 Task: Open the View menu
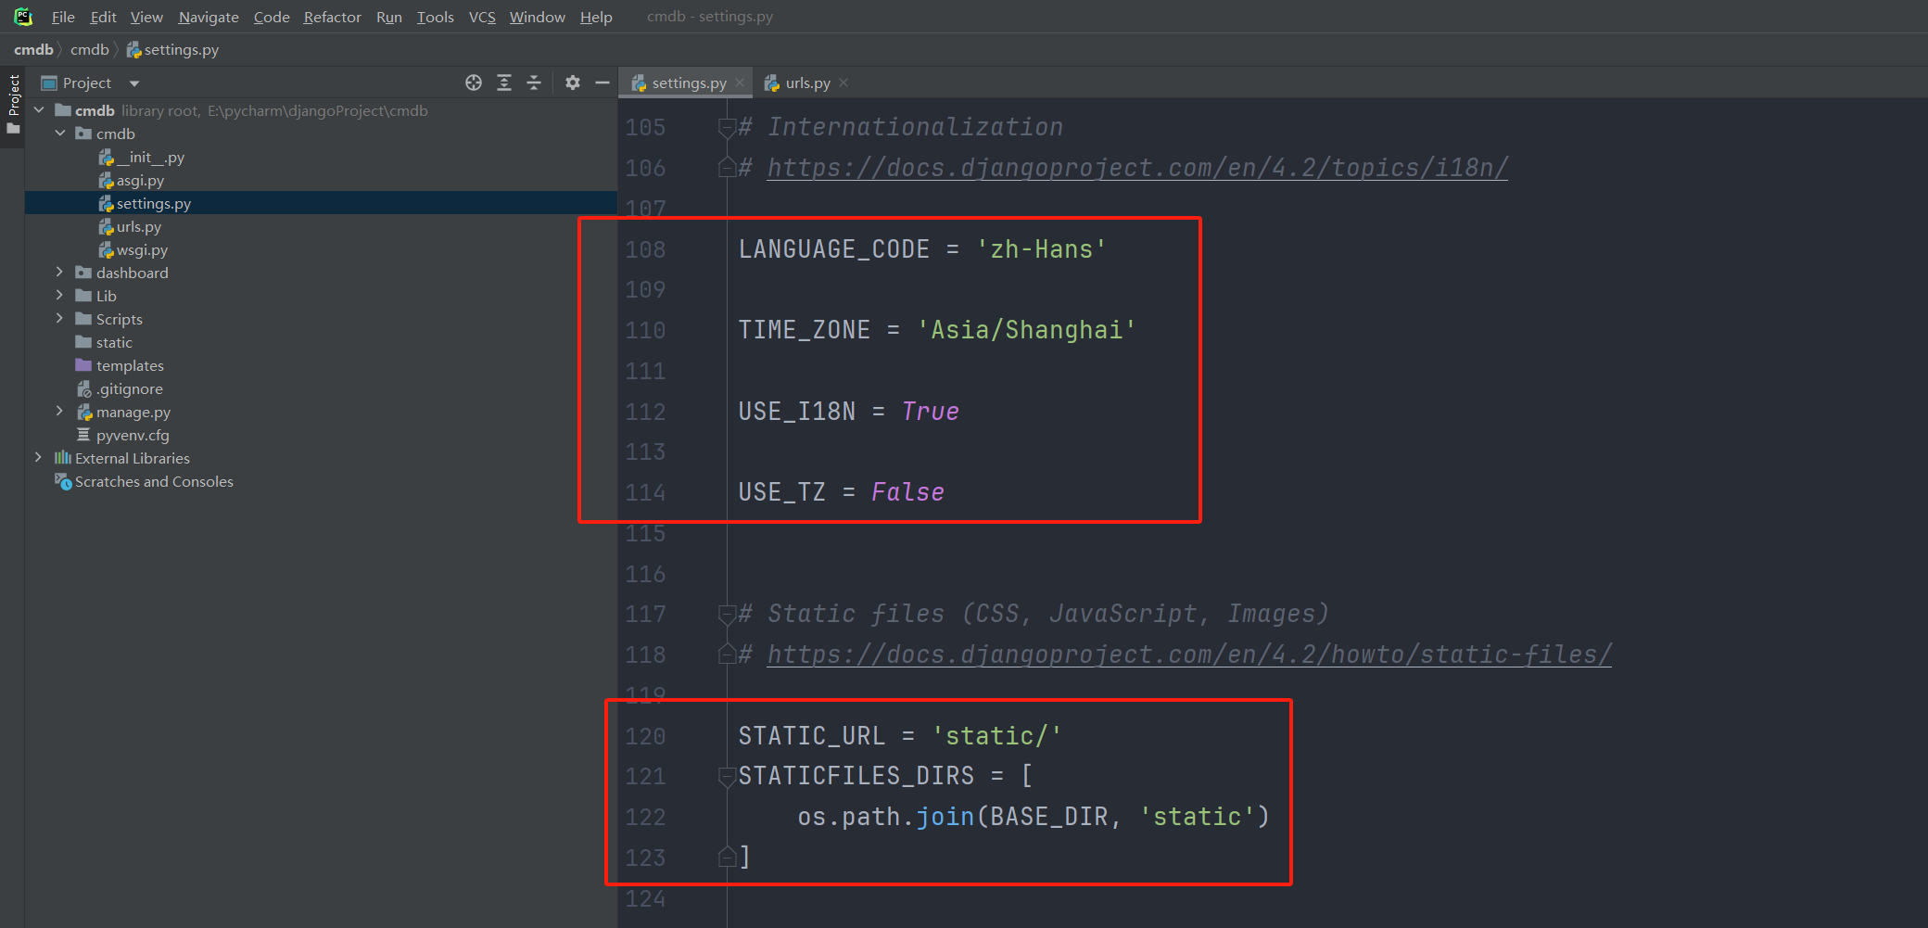pyautogui.click(x=146, y=17)
